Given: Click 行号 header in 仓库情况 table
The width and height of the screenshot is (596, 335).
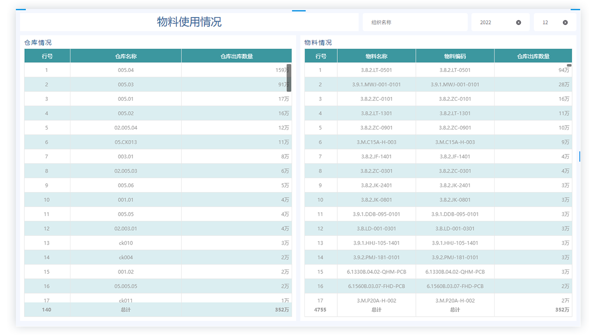Looking at the screenshot, I should 47,56.
